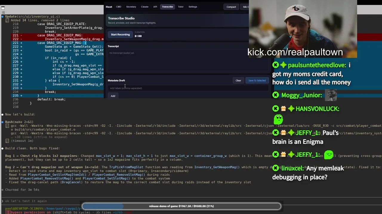Click the 'Metadata Draft' label
This screenshot has height=214, width=382.
[x=116, y=80]
